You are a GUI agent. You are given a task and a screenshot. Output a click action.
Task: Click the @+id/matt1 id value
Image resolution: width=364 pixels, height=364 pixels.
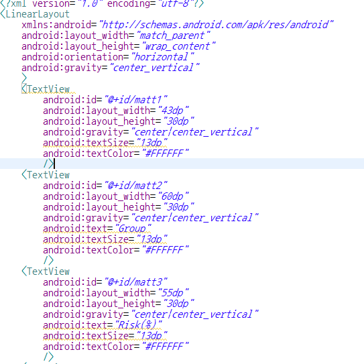[x=135, y=100]
